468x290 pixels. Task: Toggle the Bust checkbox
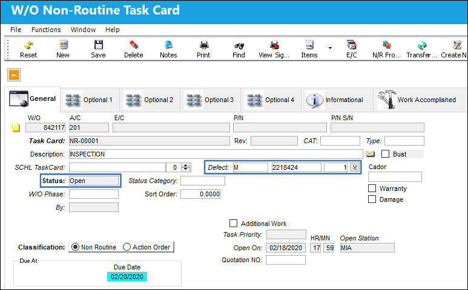point(385,154)
